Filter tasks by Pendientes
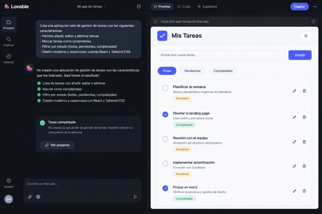322x214 pixels. [192, 71]
